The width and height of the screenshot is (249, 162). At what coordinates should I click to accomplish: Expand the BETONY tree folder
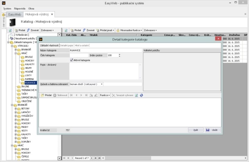tap(16, 109)
